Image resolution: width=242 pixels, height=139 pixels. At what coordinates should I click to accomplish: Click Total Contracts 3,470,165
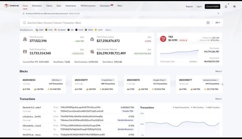[86, 62]
